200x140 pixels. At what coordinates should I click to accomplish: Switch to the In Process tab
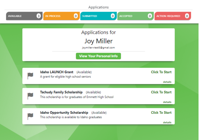61,16
